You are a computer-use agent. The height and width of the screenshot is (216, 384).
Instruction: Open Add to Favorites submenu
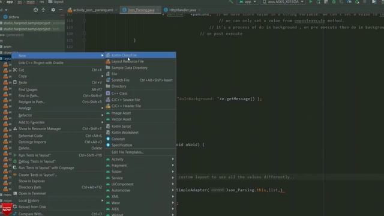58,122
